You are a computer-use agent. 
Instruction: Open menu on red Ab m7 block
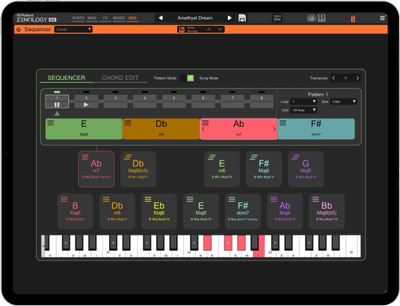tap(205, 123)
